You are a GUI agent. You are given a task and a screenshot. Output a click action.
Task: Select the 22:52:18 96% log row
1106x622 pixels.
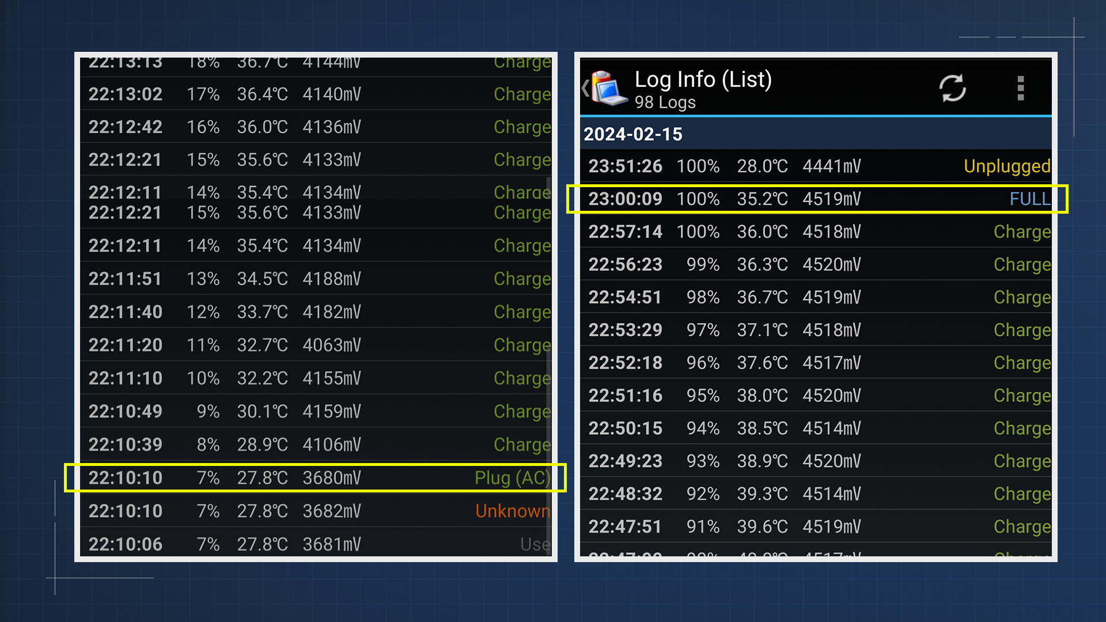point(816,363)
